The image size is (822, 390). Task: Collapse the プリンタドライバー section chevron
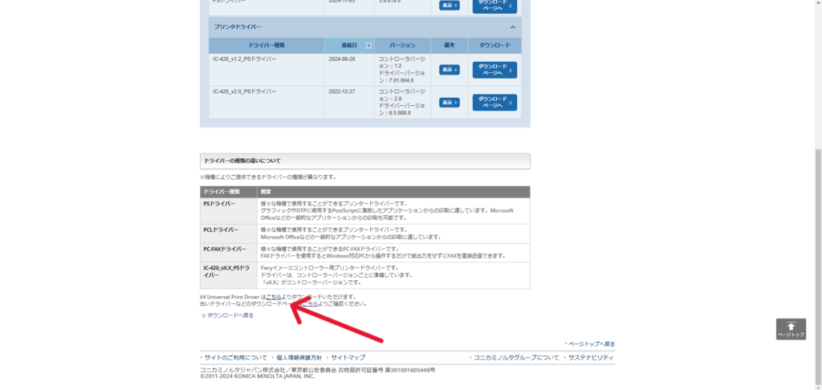(x=513, y=26)
